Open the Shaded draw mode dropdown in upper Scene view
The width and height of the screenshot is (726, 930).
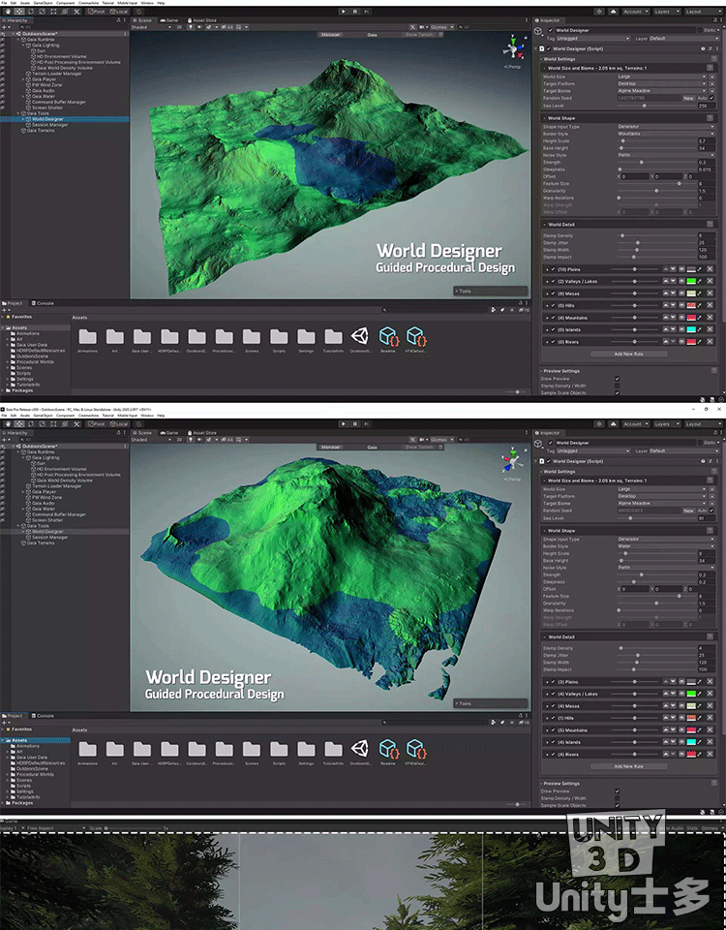tap(151, 27)
